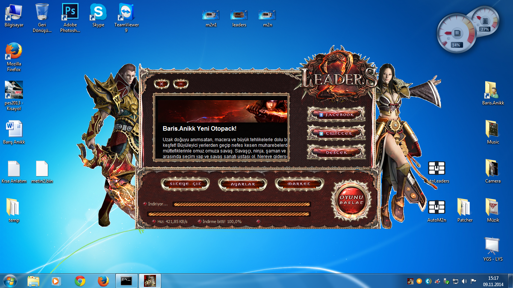The image size is (513, 288).
Task: Select the metin2.bin file icon
Action: coord(42,172)
